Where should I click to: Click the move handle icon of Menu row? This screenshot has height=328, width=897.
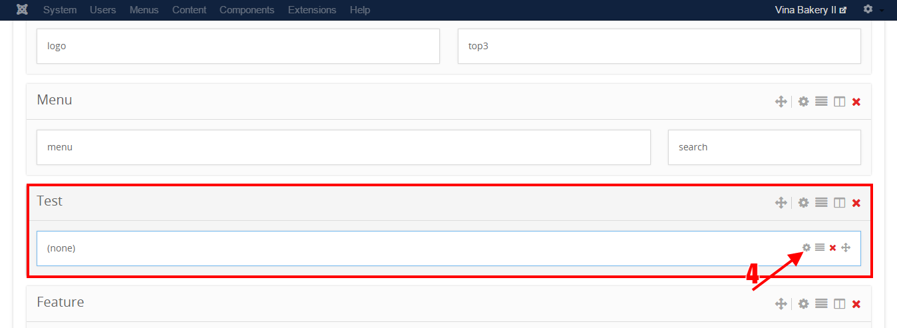click(x=781, y=102)
